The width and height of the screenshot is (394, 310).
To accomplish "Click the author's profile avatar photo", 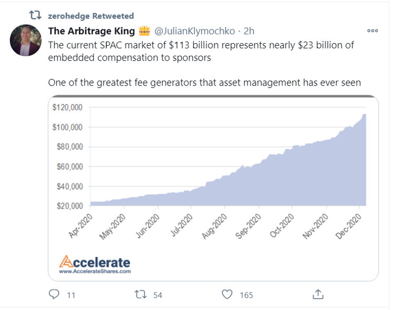I will [26, 40].
